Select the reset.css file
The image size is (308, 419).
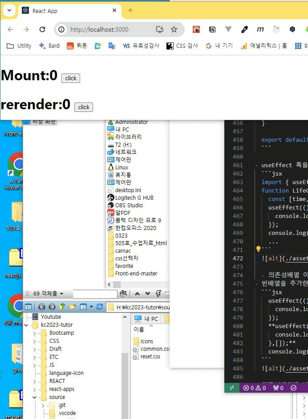click(147, 357)
